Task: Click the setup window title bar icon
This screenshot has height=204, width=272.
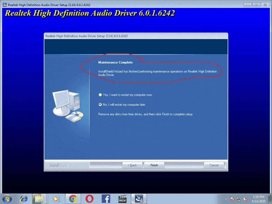Action: 5,5
